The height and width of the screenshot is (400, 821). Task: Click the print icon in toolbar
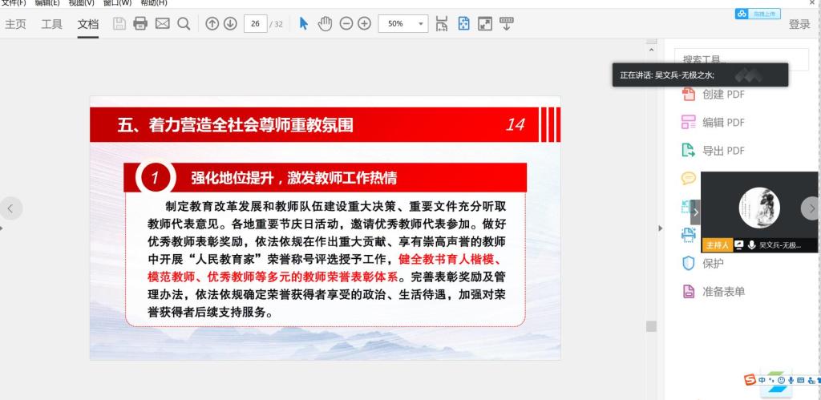[x=140, y=24]
